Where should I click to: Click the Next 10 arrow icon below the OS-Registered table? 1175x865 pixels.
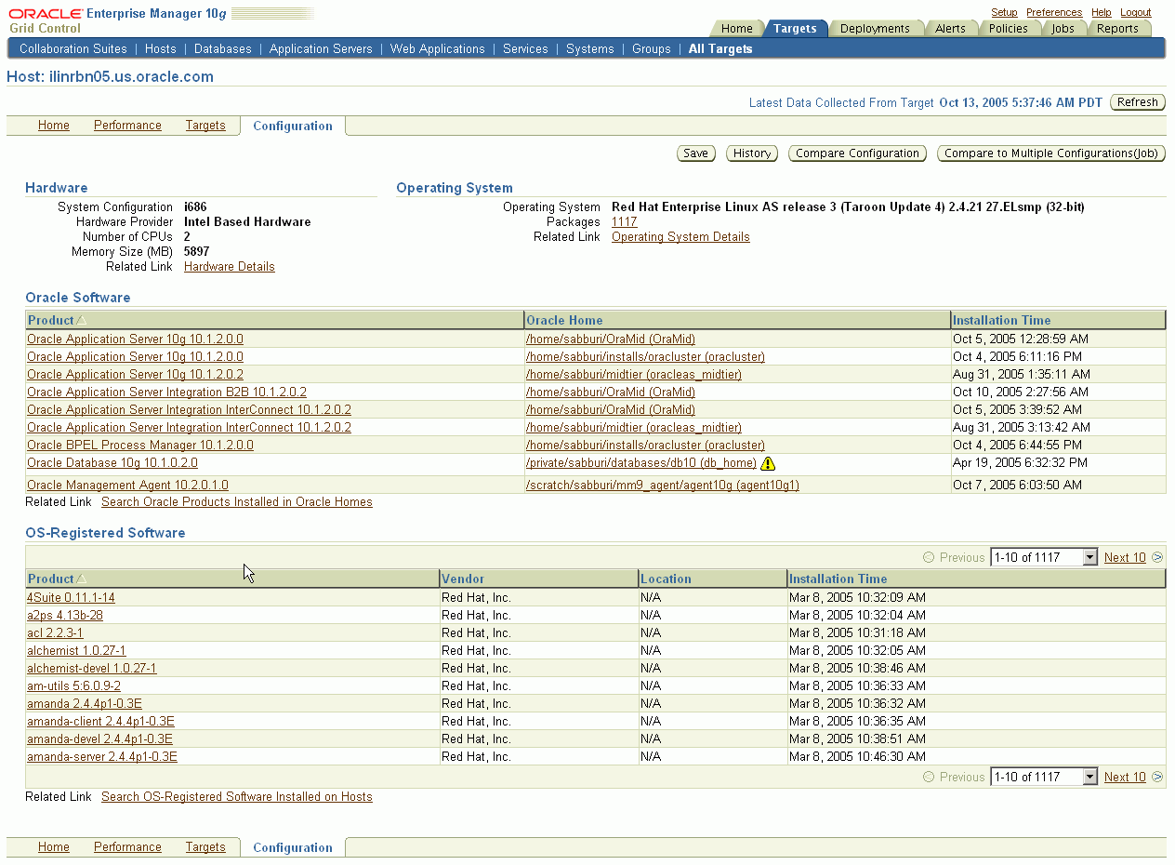pos(1157,777)
